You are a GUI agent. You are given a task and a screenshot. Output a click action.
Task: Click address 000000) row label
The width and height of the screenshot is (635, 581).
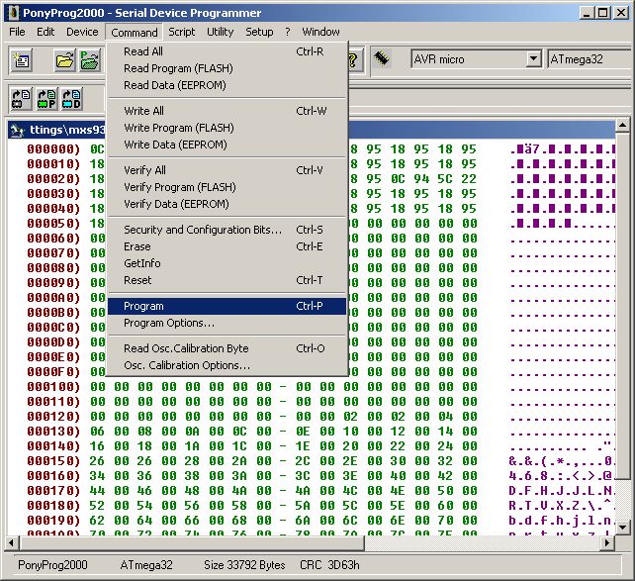53,149
